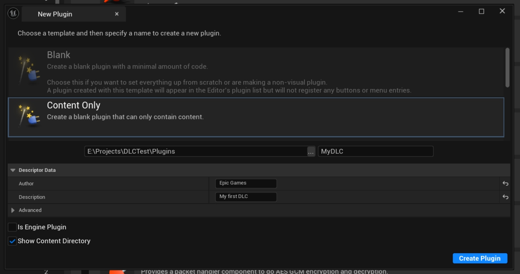Close the New Plugin window

pyautogui.click(x=502, y=11)
